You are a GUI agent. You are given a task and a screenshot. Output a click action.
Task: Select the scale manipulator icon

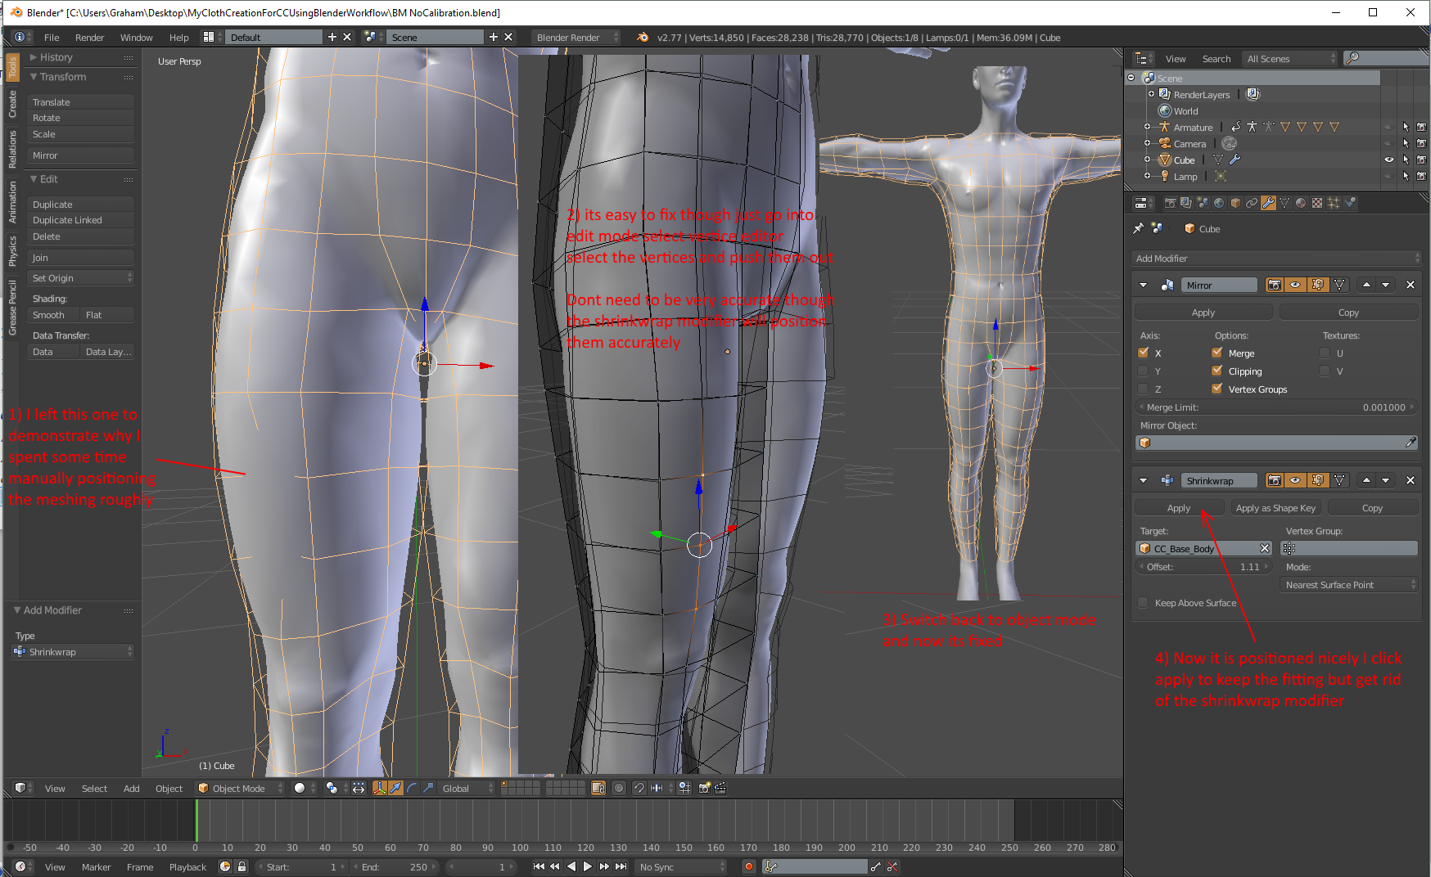tap(427, 788)
